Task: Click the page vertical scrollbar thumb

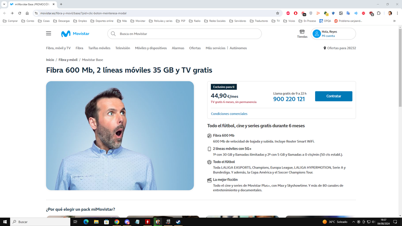Action: pos(400,68)
